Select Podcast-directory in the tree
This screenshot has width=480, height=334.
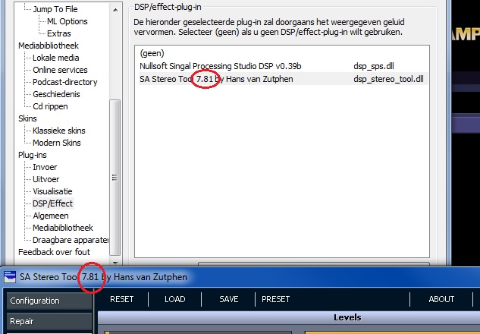coord(65,82)
